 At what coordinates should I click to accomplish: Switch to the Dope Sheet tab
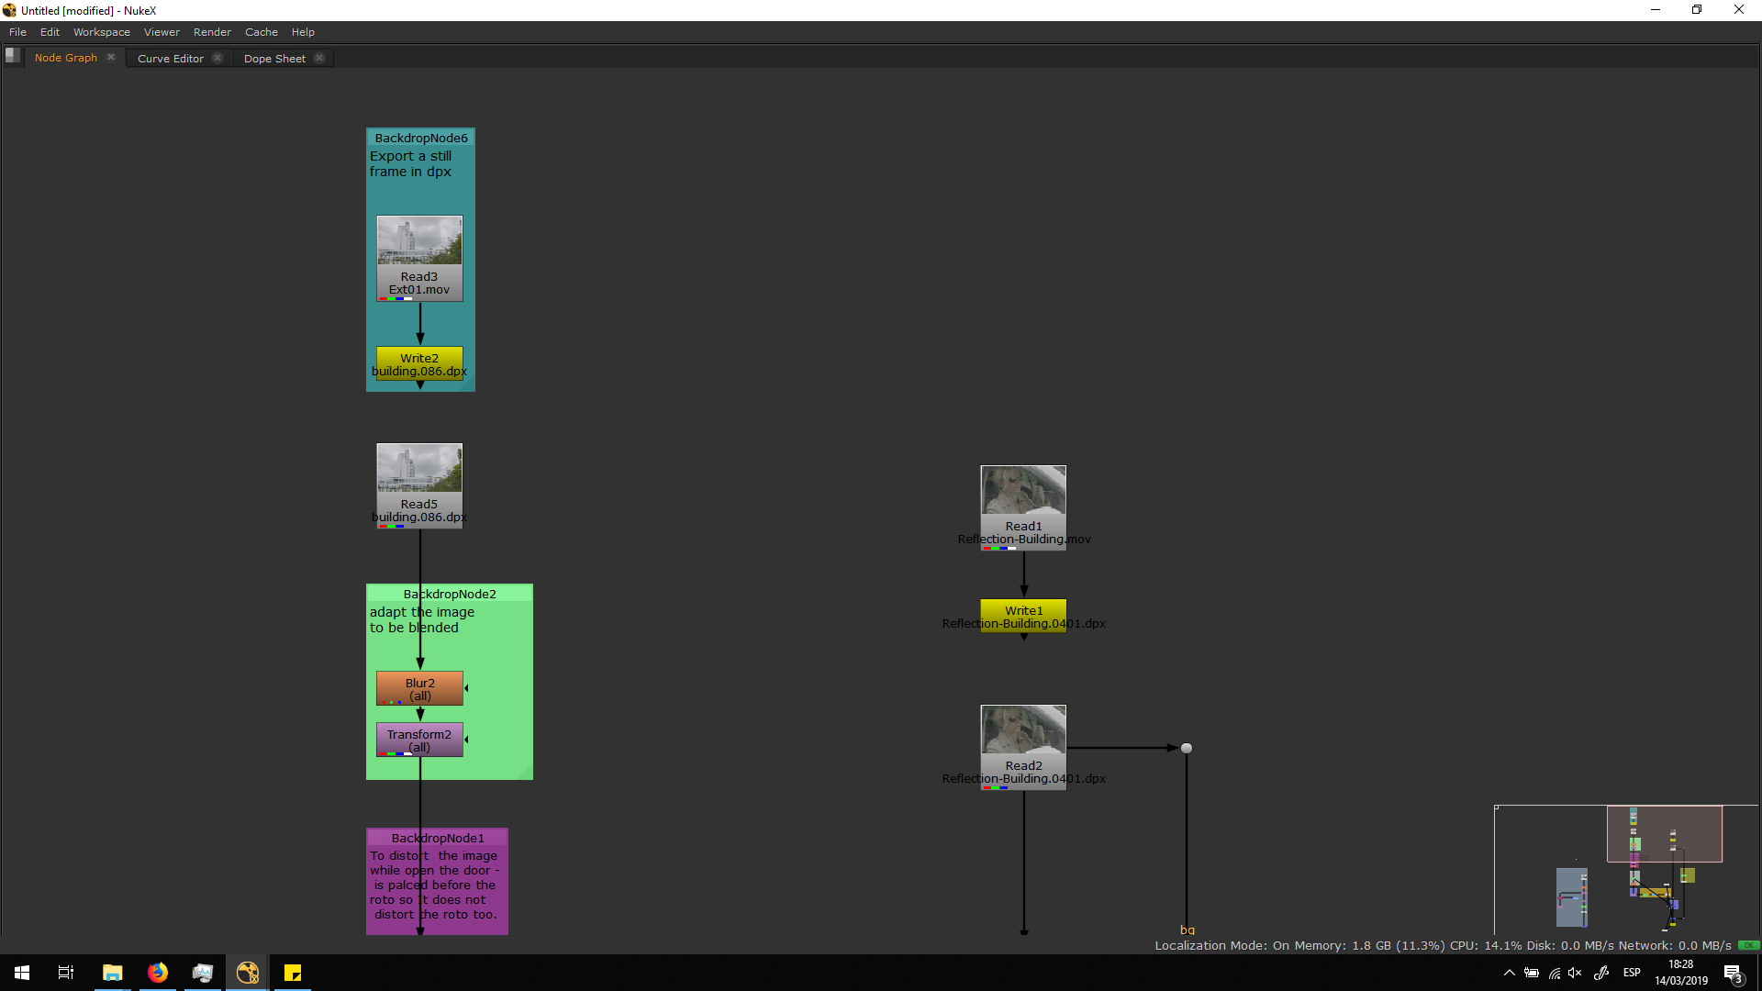click(273, 58)
